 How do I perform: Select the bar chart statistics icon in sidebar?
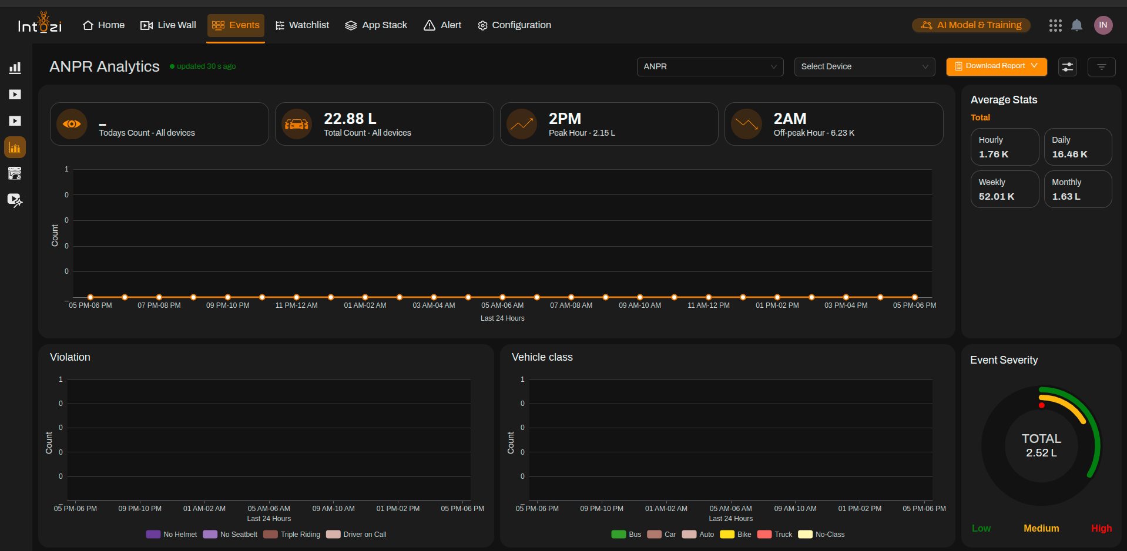click(15, 68)
